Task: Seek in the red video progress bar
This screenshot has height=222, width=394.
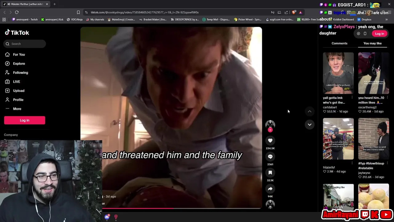Action: (171, 209)
